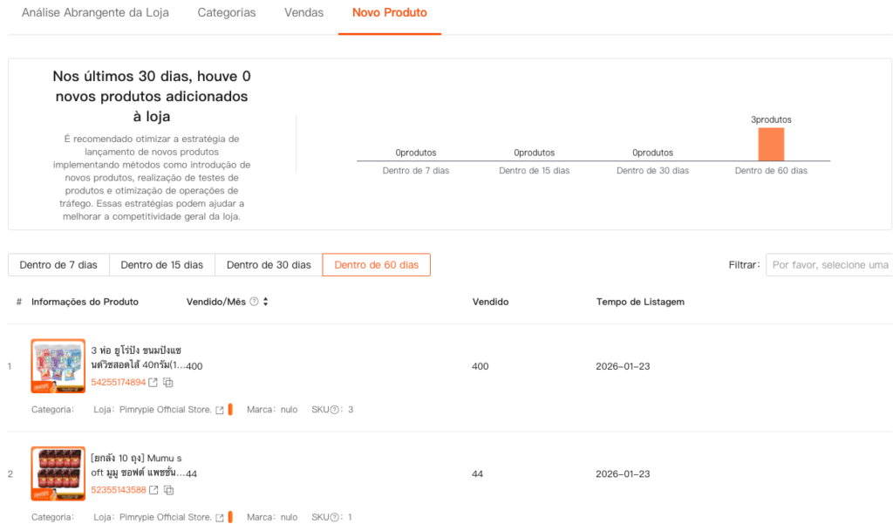
Task: Click the orange 3produtos chart bar
Action: 771,144
